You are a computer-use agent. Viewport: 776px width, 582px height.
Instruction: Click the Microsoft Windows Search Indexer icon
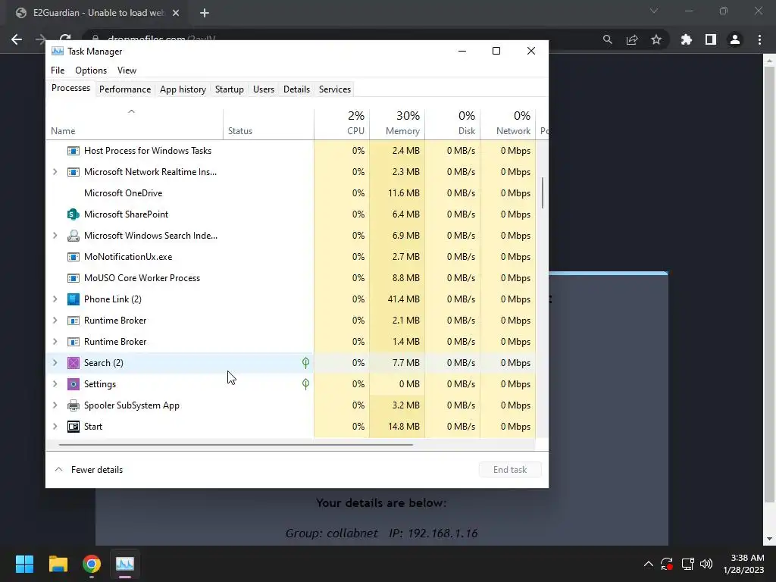coord(74,236)
